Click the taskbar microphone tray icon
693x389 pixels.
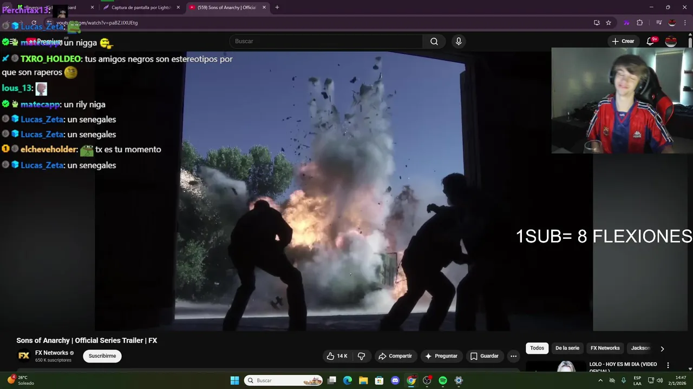point(624,380)
